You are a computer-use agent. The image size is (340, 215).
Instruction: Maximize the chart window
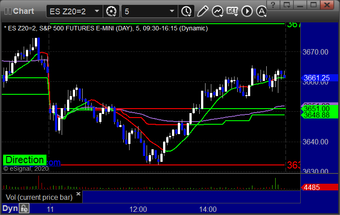[313, 4]
